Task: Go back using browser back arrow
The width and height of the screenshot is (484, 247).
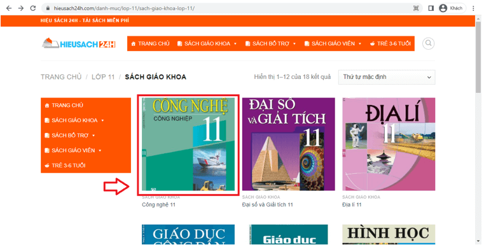Action: (x=9, y=8)
